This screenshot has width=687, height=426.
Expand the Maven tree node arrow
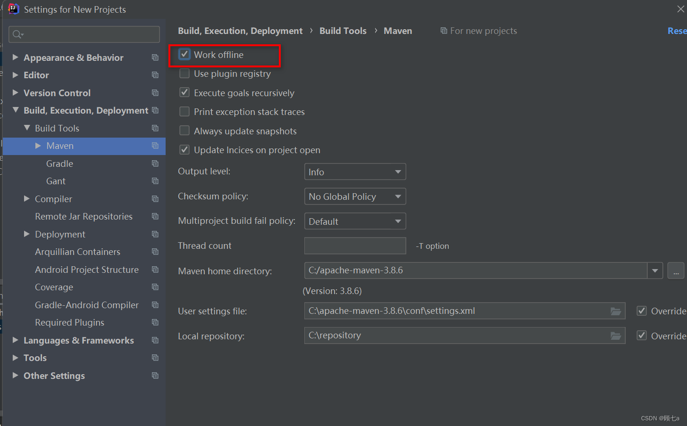point(38,146)
